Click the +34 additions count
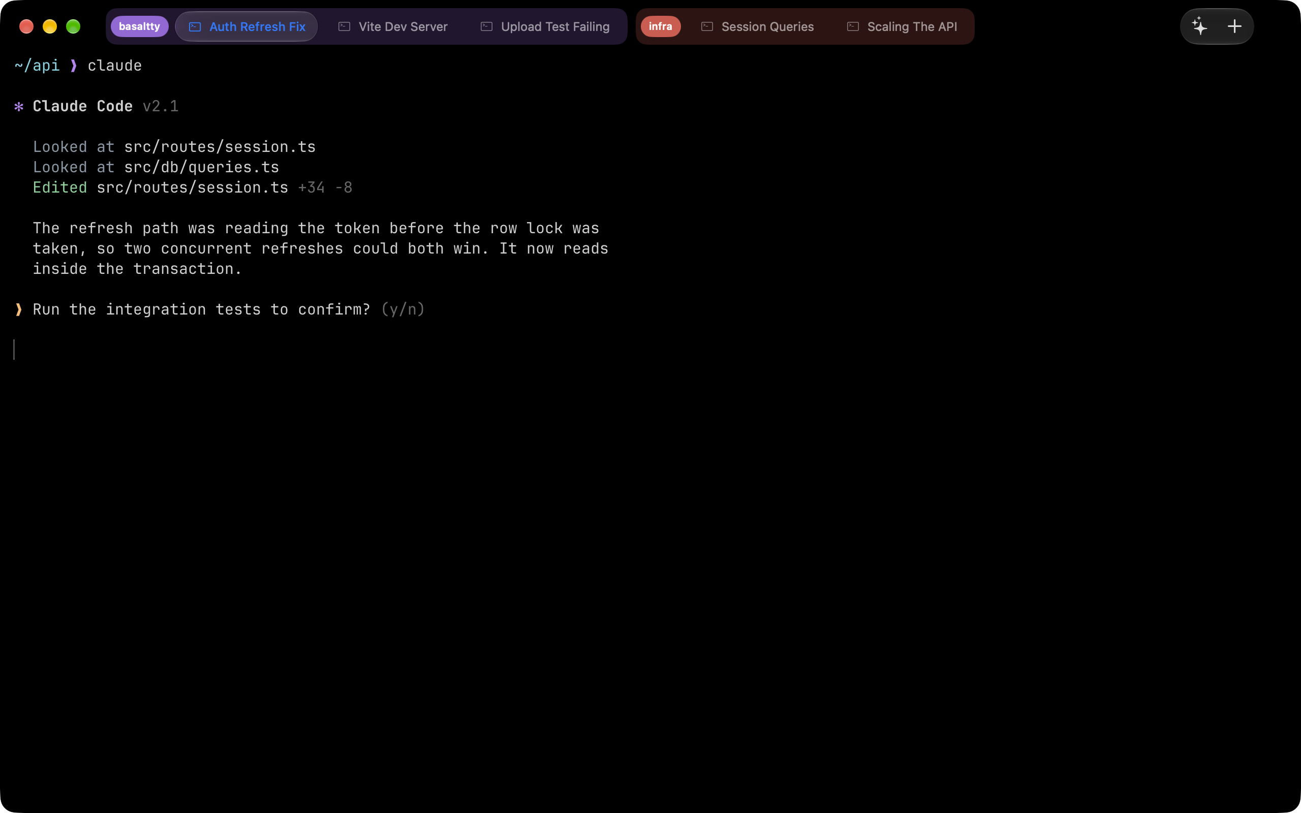Image resolution: width=1301 pixels, height=813 pixels. tap(311, 187)
